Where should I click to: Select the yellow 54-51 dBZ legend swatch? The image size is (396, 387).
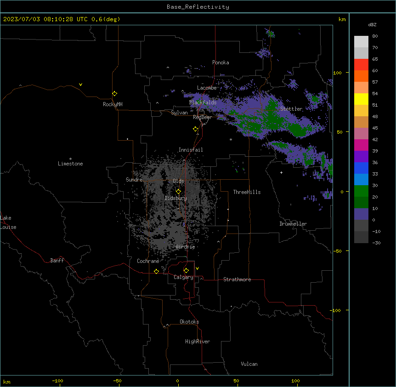[x=361, y=99]
